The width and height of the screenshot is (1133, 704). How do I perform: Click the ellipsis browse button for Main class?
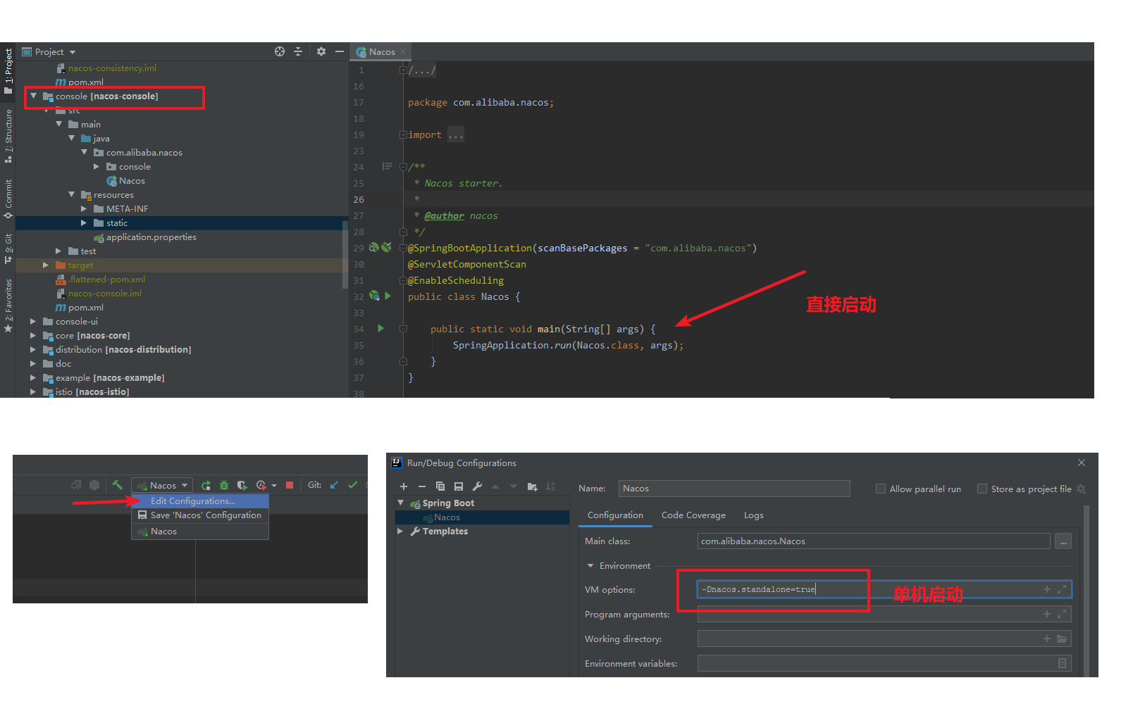1063,541
